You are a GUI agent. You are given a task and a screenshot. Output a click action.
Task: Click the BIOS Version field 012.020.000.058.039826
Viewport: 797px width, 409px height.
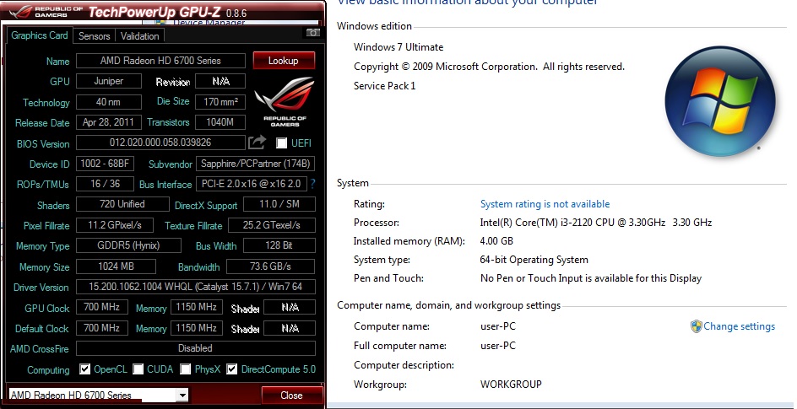click(160, 143)
